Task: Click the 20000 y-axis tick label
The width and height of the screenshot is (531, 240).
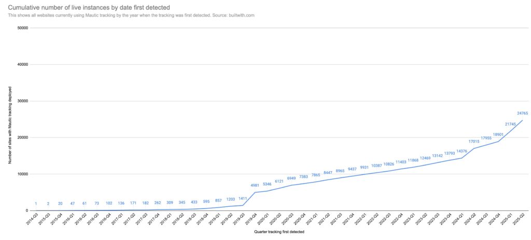Action: [x=21, y=138]
